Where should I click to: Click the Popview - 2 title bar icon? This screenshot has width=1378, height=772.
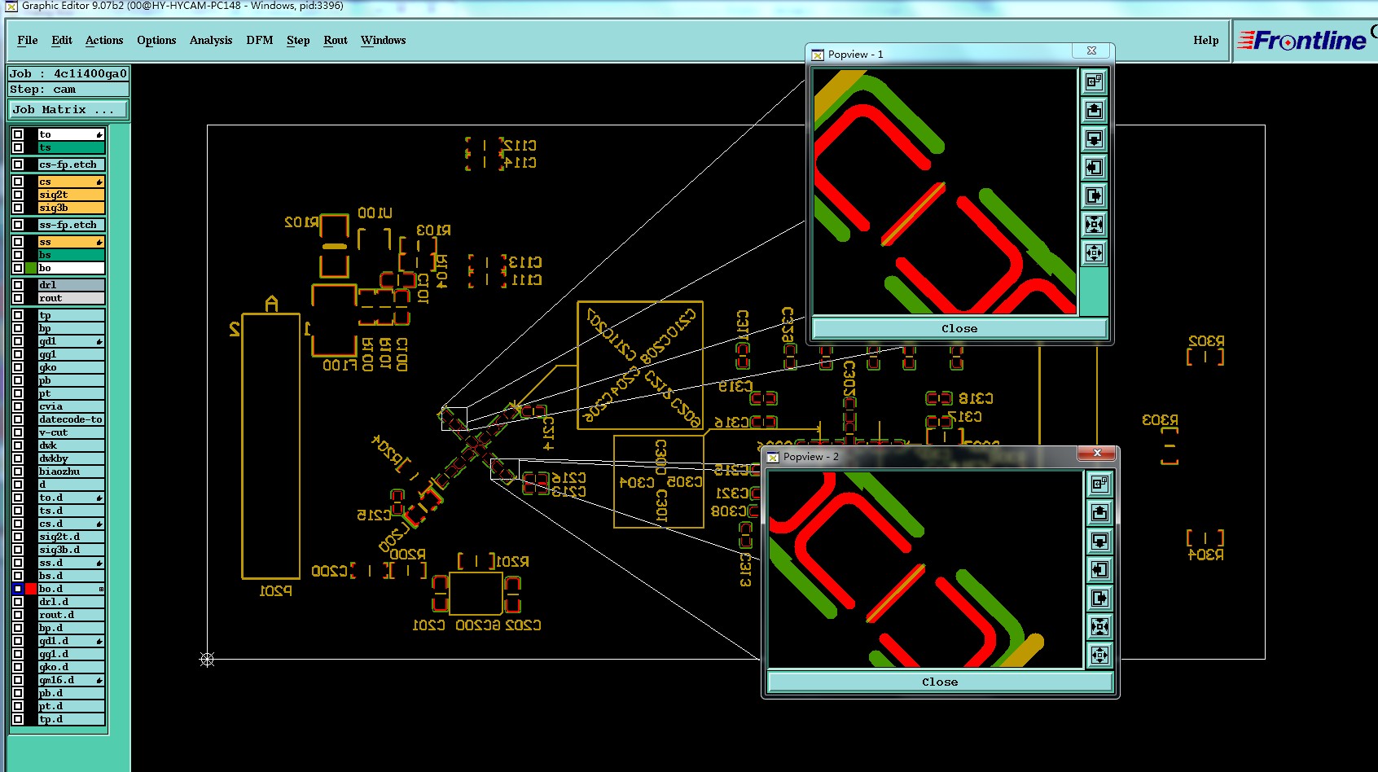[x=773, y=457]
